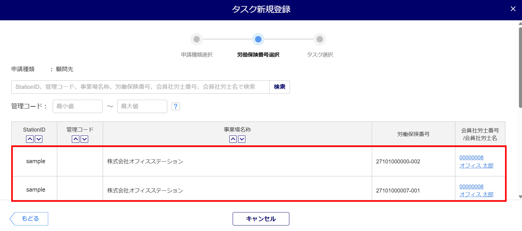This screenshot has width=522, height=231.
Task: Open 00000008 link in the first row
Action: (471, 158)
